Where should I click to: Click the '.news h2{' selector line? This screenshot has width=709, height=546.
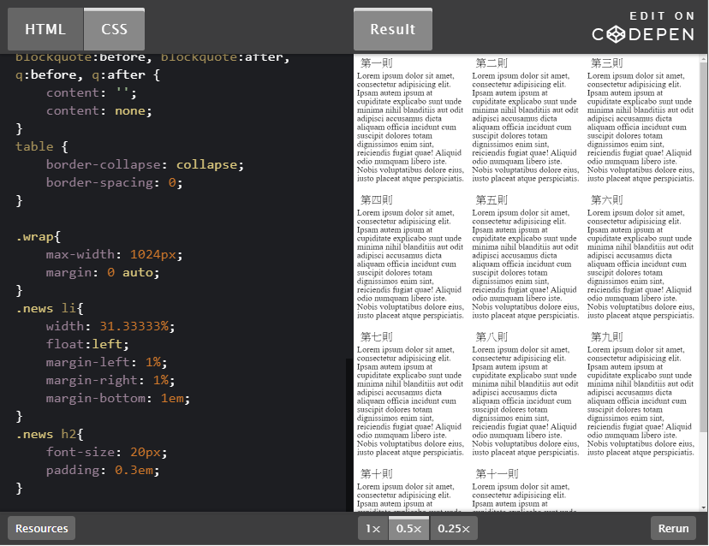click(x=50, y=435)
